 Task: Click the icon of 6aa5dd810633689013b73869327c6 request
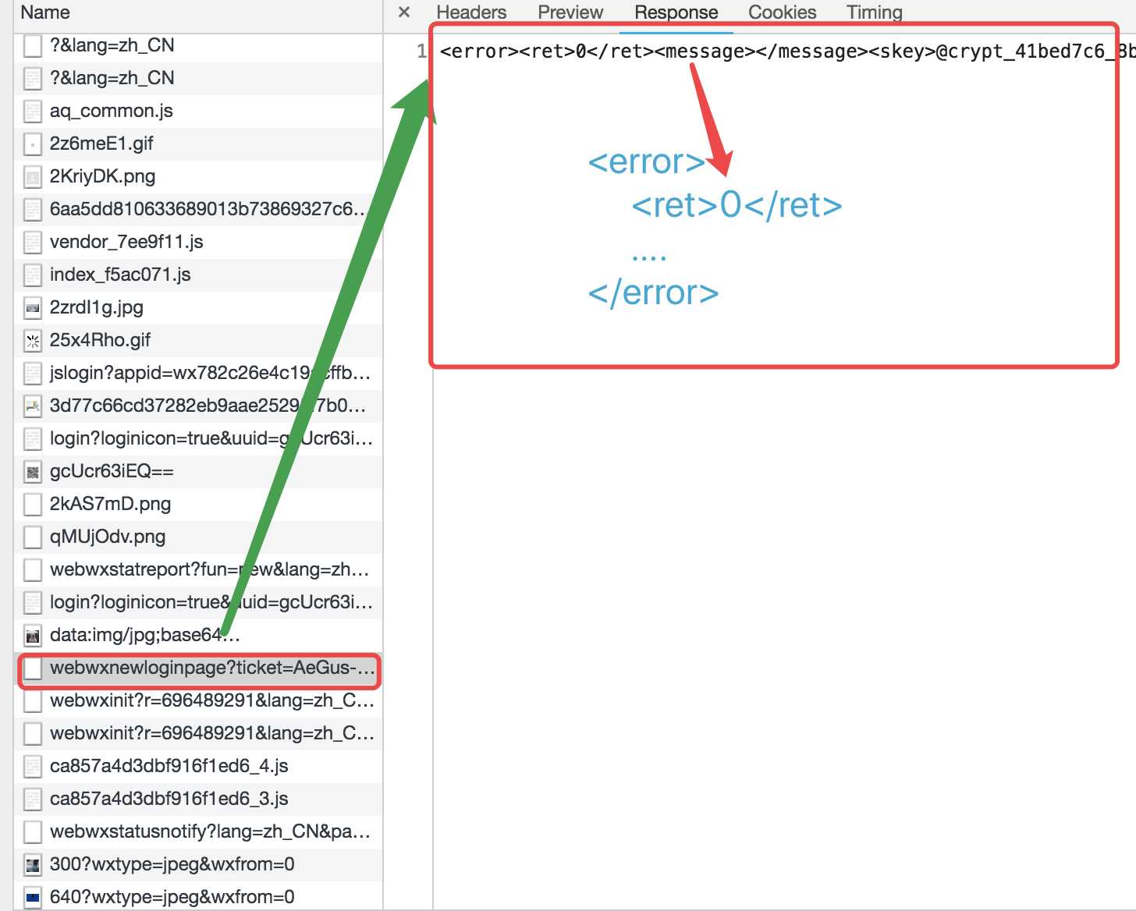[33, 210]
